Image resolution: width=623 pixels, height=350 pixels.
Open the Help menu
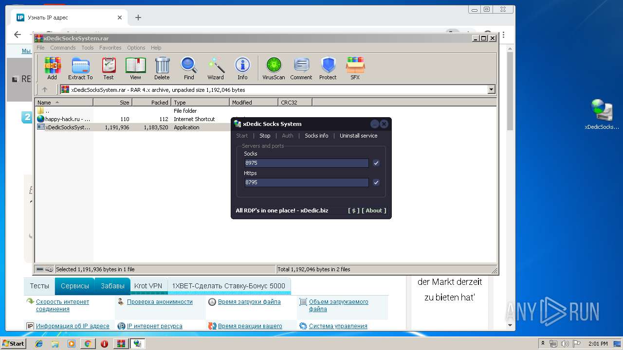(156, 48)
